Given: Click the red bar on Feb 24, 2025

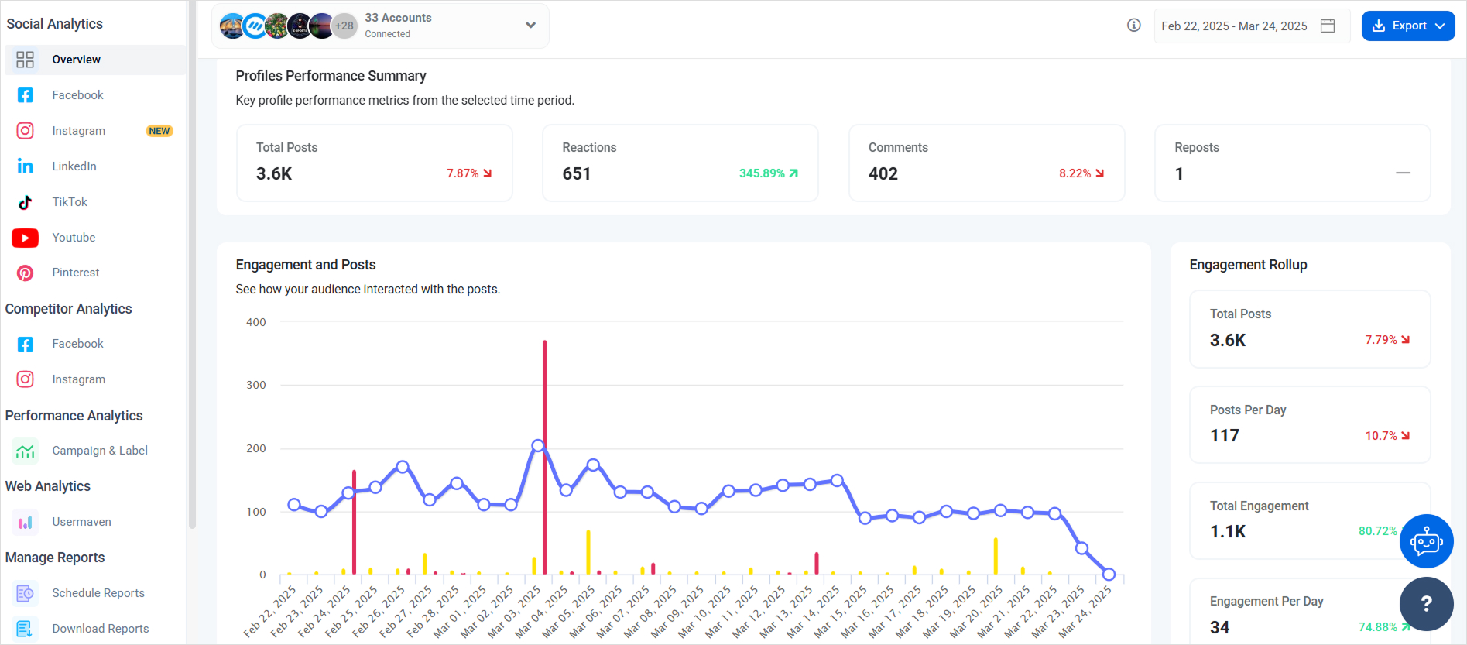Looking at the screenshot, I should coord(354,522).
